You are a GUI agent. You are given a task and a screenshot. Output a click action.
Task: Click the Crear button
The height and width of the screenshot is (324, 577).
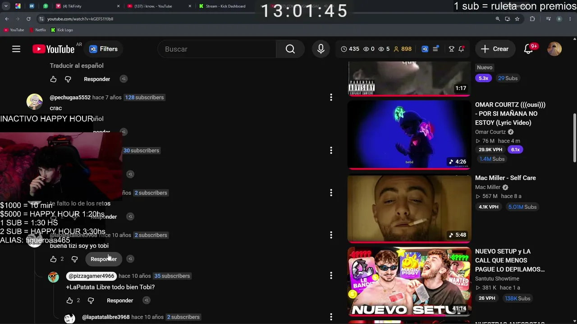click(495, 49)
